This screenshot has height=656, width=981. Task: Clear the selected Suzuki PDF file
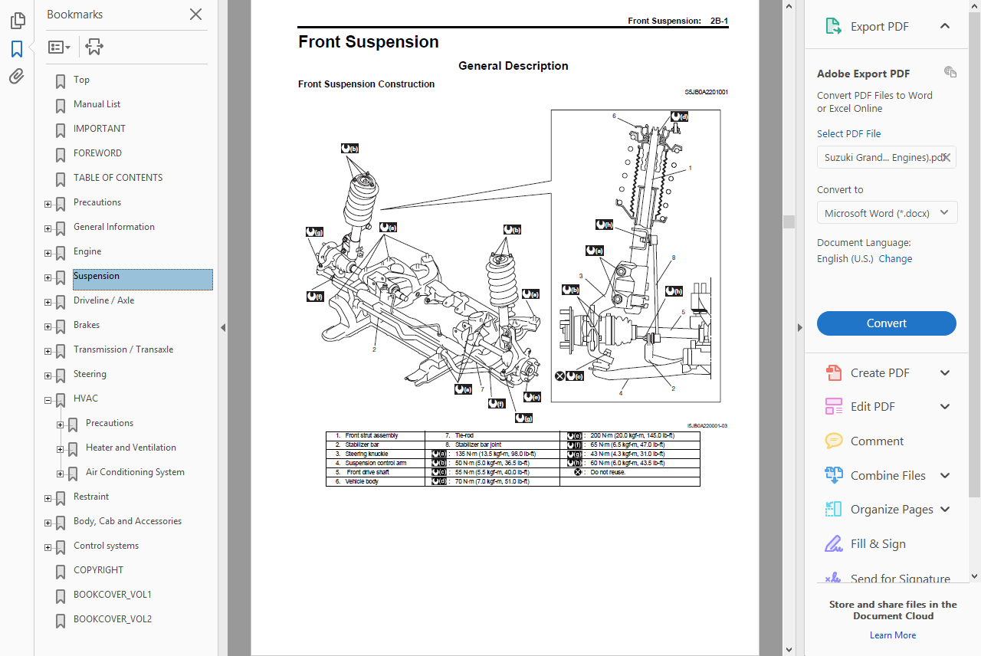pyautogui.click(x=947, y=157)
